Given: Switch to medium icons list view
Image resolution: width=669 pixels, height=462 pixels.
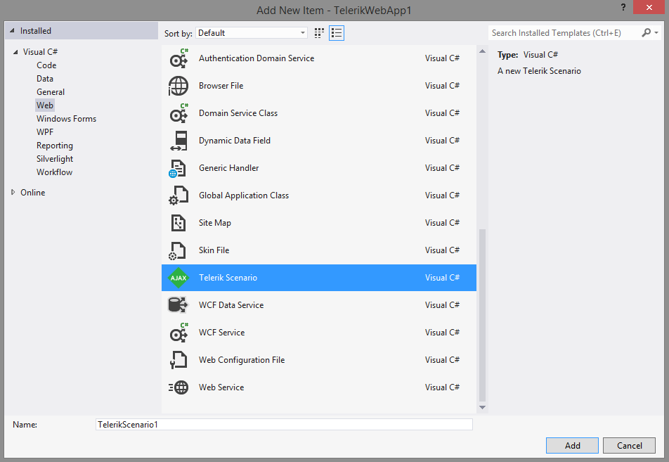Looking at the screenshot, I should click(x=337, y=33).
